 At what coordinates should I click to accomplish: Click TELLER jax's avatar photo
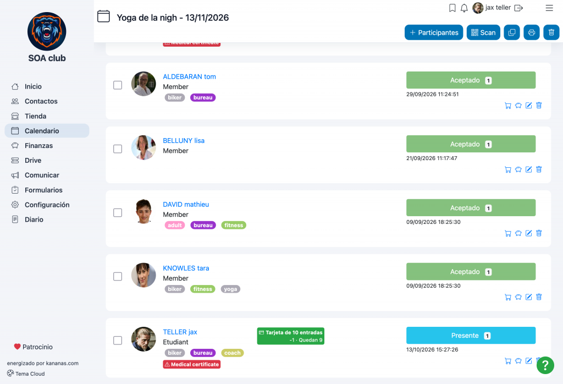[x=143, y=339]
